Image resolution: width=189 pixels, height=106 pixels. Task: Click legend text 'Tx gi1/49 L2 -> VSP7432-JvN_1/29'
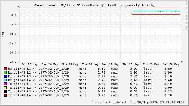coord(39,88)
